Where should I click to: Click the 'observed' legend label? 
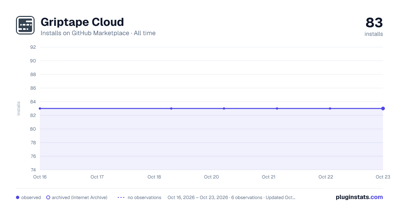(x=31, y=197)
